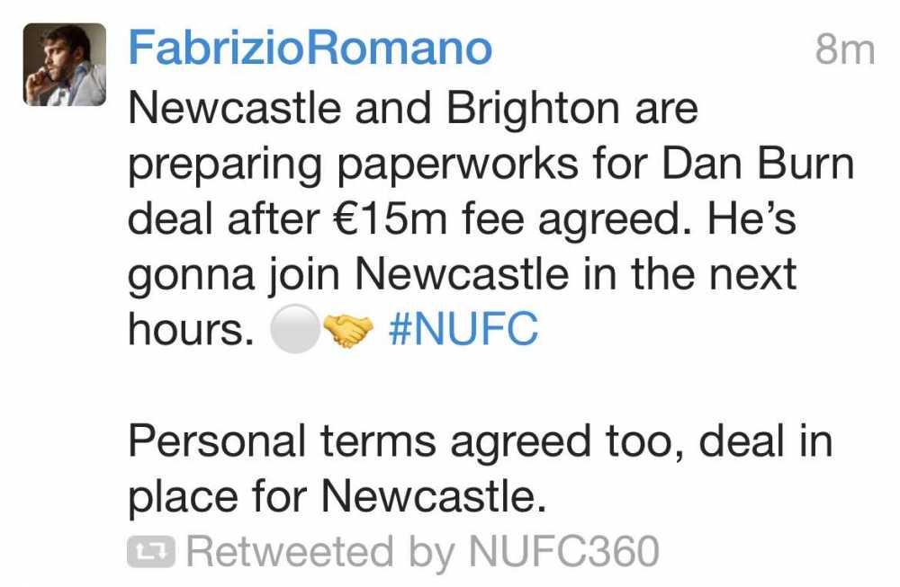
Task: Click the retweet icon beside Retweeted by
Action: [150, 551]
